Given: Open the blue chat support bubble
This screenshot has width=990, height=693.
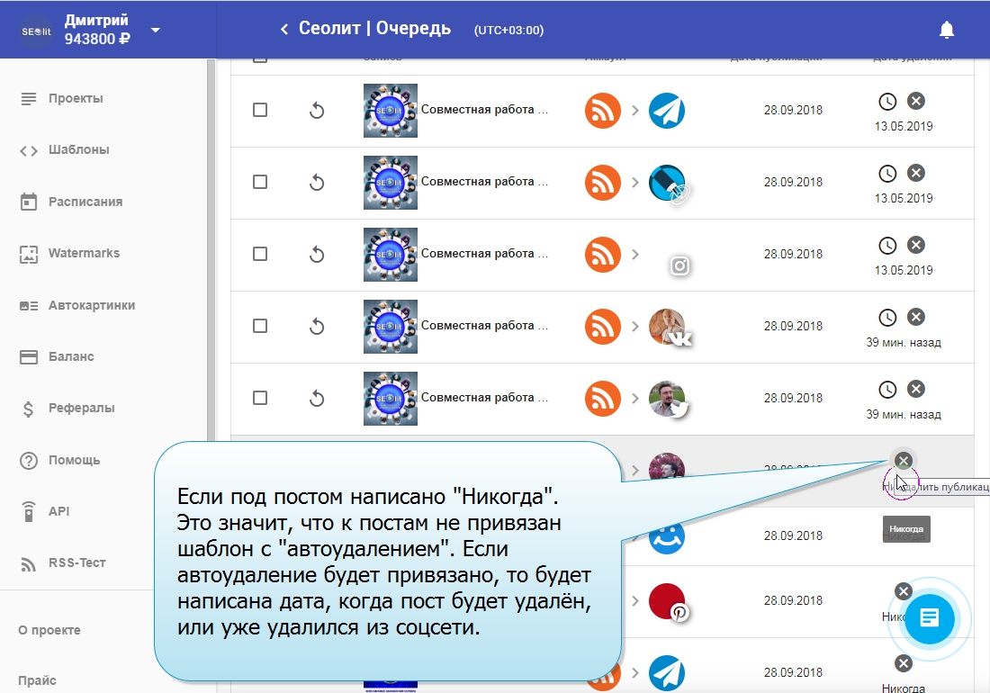Looking at the screenshot, I should coord(930,618).
